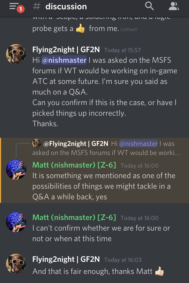The width and height of the screenshot is (189, 283).
Task: Select the 'I can't confirm whether' message text
Action: (x=101, y=233)
